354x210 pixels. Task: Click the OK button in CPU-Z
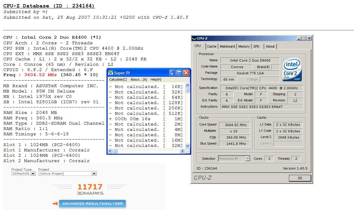click(300, 178)
